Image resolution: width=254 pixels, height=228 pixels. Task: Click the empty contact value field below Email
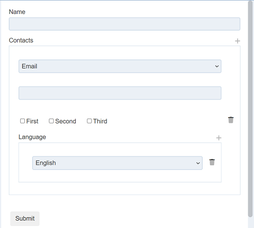coord(120,93)
